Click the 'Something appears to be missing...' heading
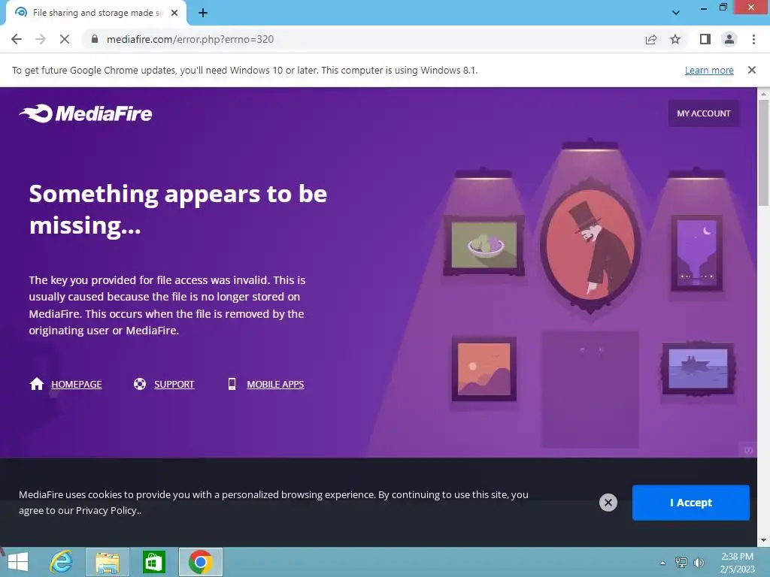The image size is (770, 577). [177, 210]
